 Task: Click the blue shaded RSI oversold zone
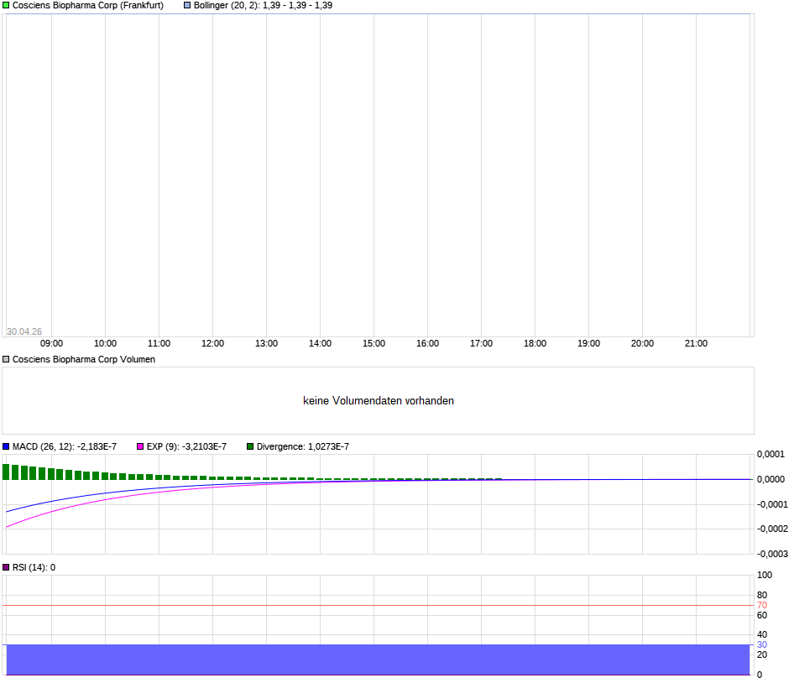click(378, 660)
